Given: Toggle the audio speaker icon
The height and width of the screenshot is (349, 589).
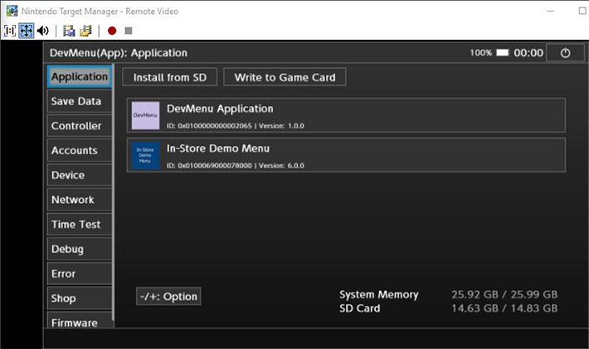Looking at the screenshot, I should pyautogui.click(x=43, y=31).
